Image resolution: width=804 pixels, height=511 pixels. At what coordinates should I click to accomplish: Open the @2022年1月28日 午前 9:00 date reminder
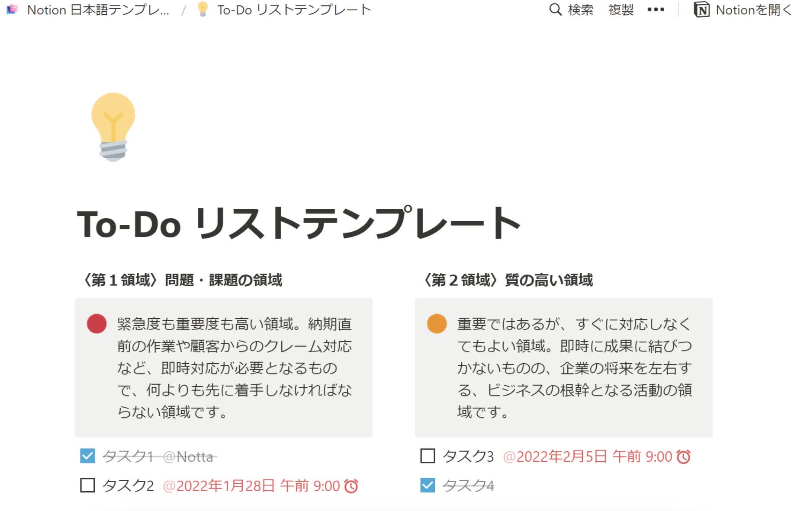tap(260, 486)
